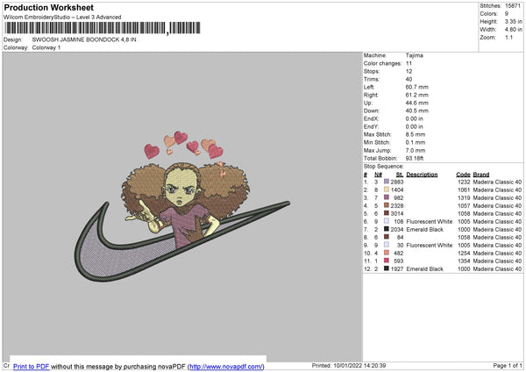The height and width of the screenshot is (372, 526).
Task: Select the Zoom value 1:1
Action: [508, 37]
